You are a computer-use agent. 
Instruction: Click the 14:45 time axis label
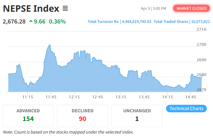coord(191,97)
